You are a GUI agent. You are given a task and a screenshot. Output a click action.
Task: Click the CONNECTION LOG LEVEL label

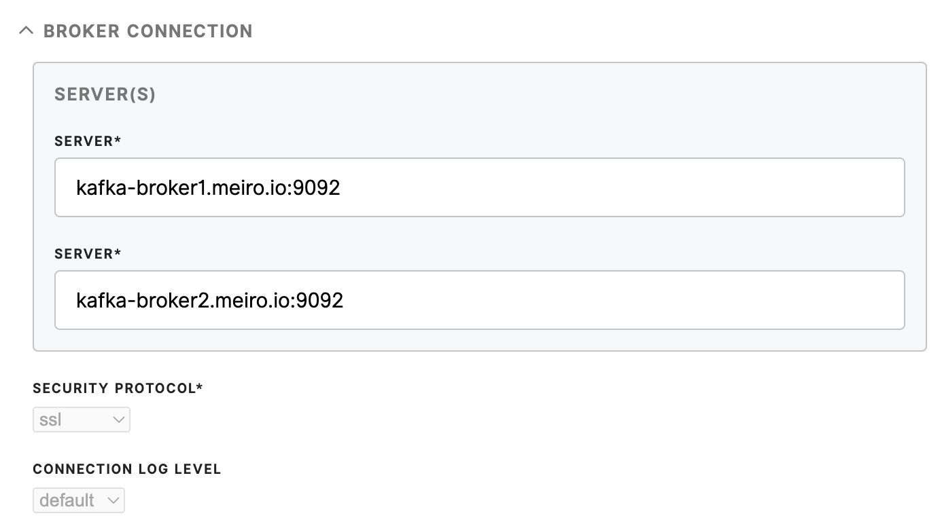[127, 469]
